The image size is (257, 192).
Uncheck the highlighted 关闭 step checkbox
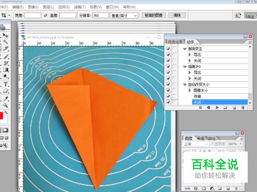tap(168, 102)
